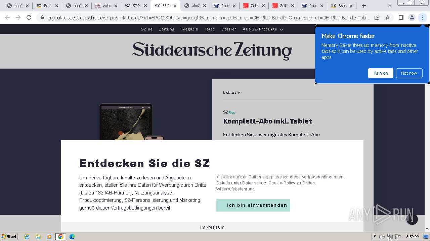Open the Dritten link
Viewport: 430px width, 241px height.
(309, 183)
